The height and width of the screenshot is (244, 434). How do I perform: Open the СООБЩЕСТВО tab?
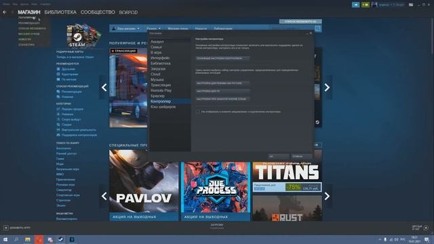98,12
